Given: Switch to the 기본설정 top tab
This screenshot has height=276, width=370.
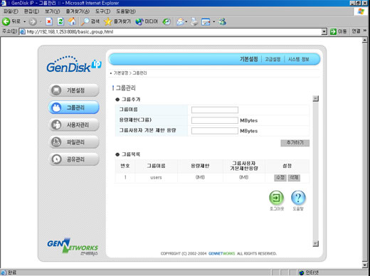Looking at the screenshot, I should click(248, 59).
